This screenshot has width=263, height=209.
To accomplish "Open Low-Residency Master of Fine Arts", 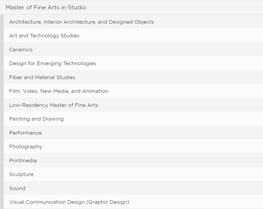I will click(54, 105).
